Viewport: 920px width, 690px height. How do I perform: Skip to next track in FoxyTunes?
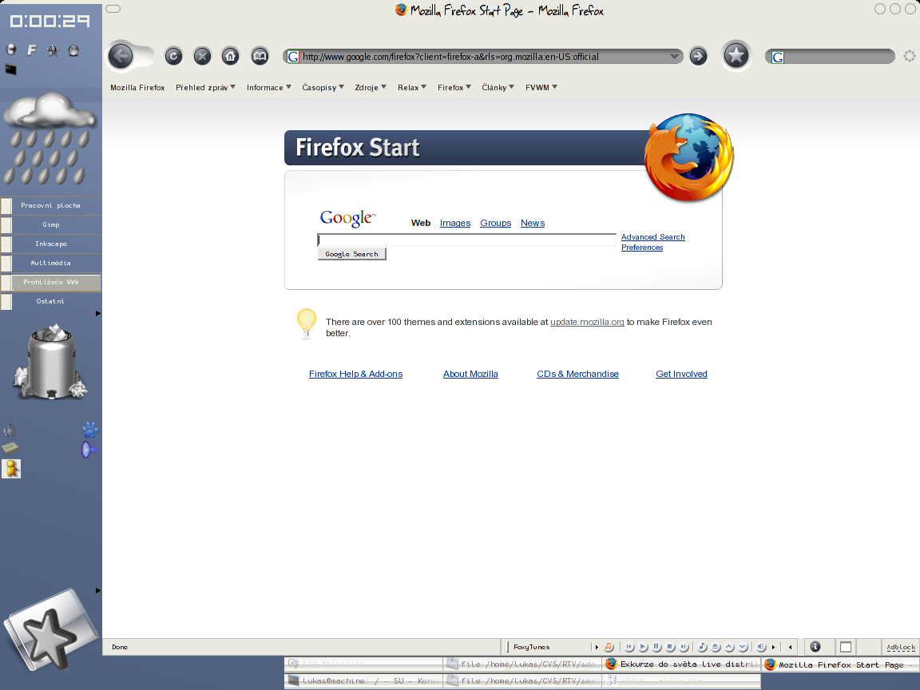pos(684,647)
